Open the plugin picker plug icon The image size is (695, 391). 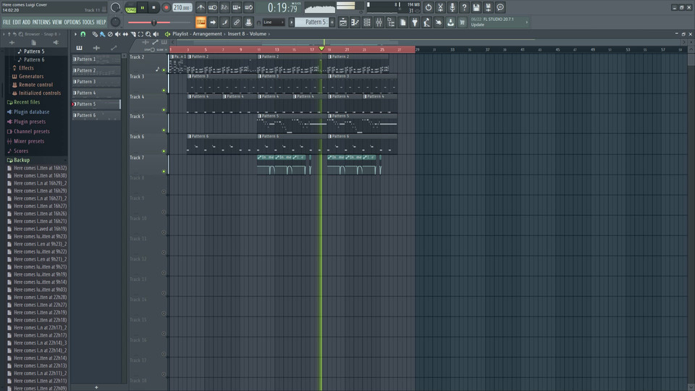tap(415, 22)
